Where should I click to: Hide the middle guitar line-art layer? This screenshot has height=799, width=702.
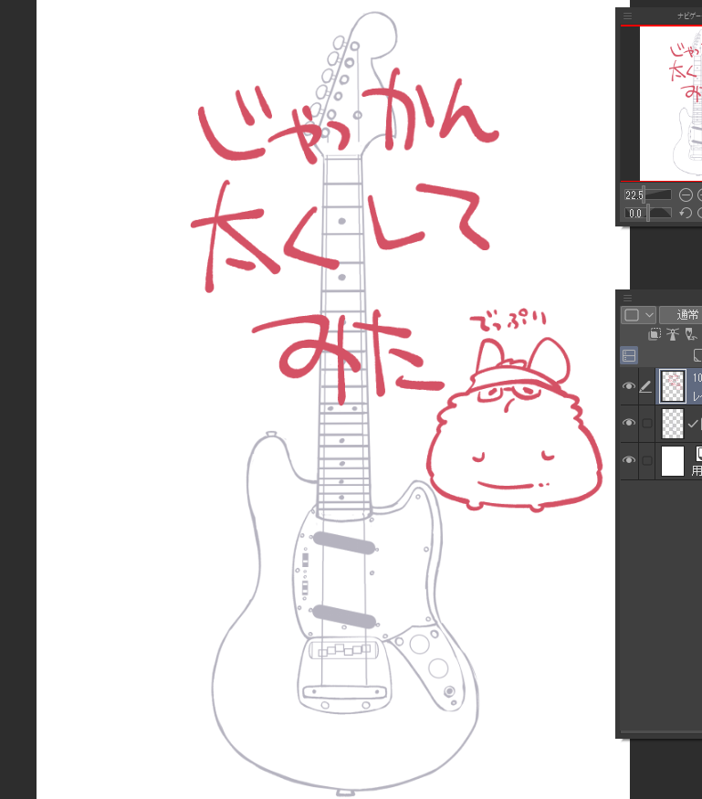[629, 423]
